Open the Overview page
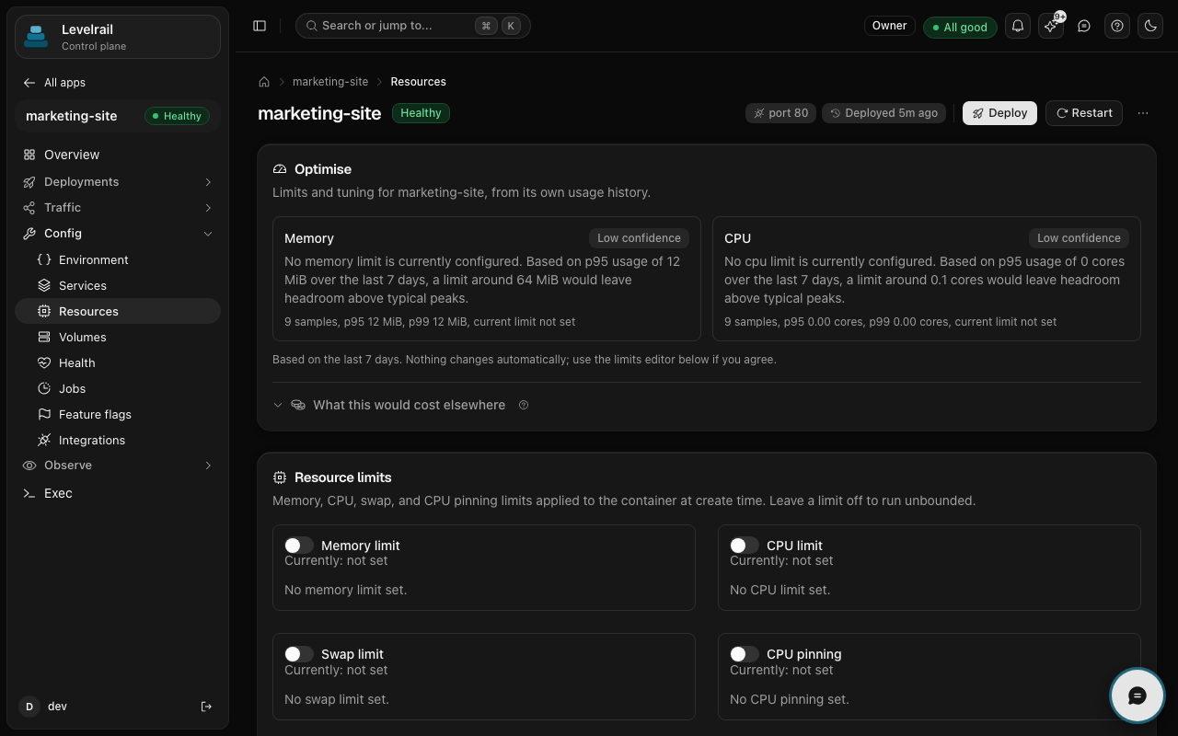This screenshot has height=736, width=1178. [x=118, y=155]
